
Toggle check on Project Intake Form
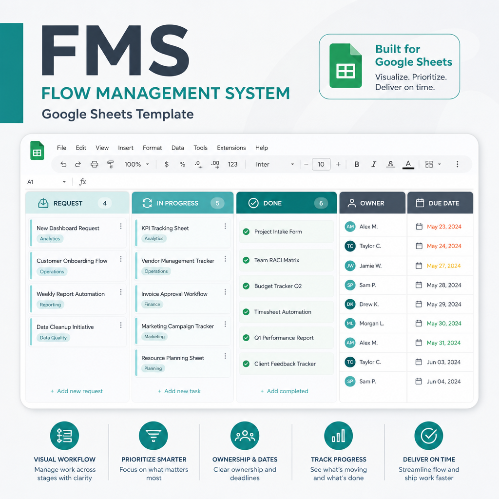[246, 231]
